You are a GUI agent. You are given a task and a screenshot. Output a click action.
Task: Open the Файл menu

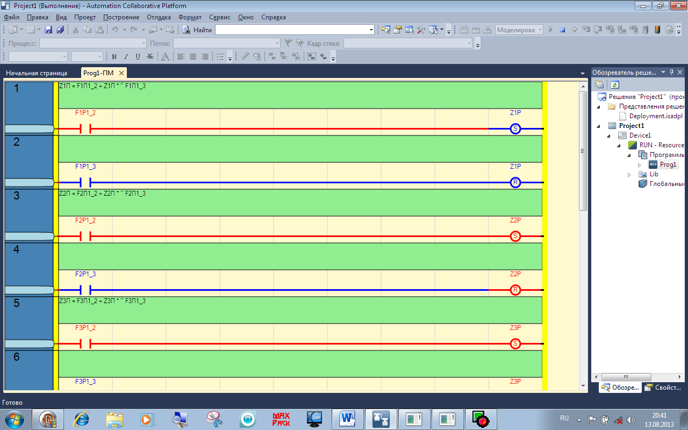[x=11, y=17]
